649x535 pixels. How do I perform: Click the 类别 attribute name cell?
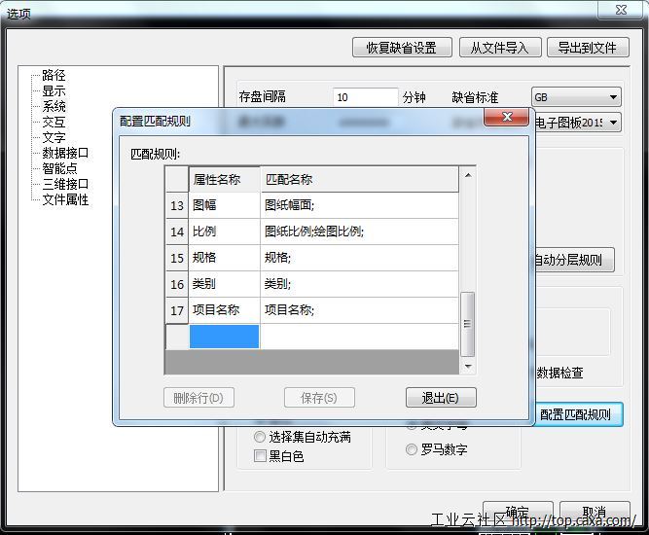[225, 284]
